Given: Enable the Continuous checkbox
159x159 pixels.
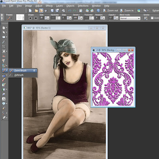Looking at the screenshot, I should (x=152, y=18).
